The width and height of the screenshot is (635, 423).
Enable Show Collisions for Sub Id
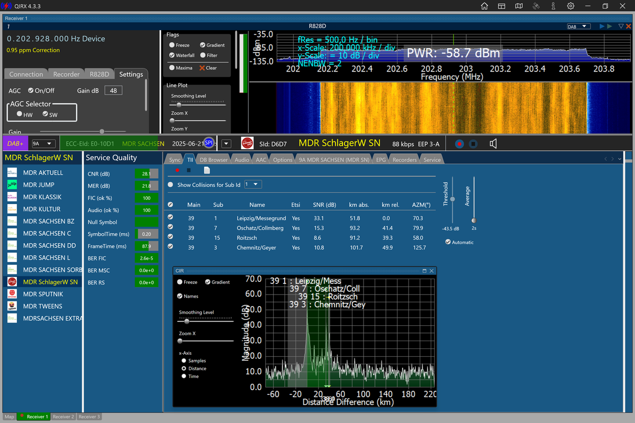pyautogui.click(x=170, y=185)
